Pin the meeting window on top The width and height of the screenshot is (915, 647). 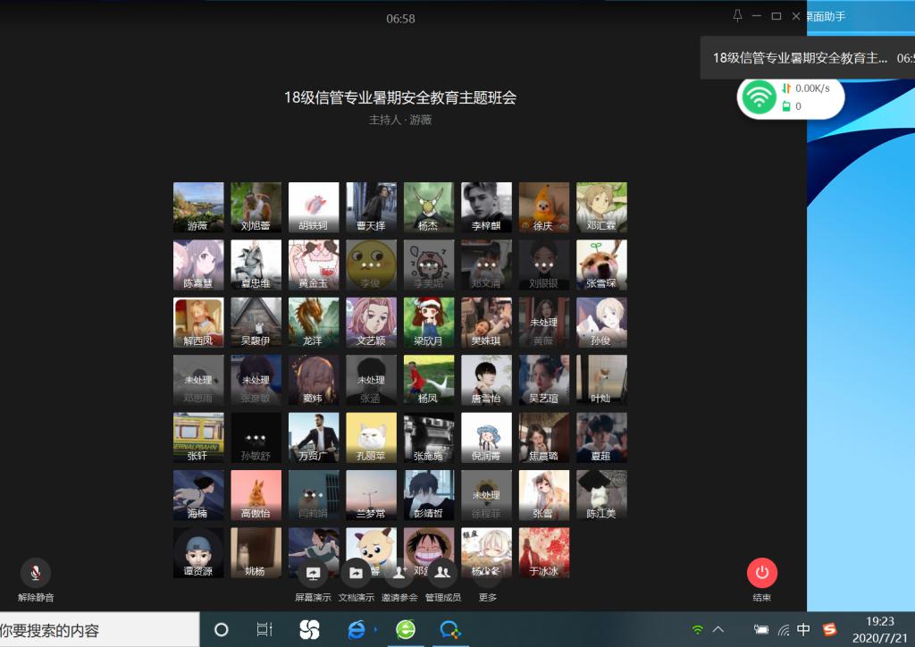coord(737,16)
